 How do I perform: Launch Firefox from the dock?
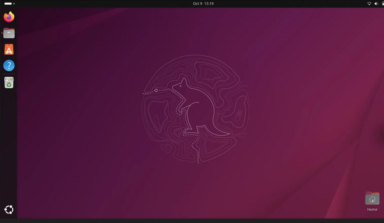click(9, 17)
